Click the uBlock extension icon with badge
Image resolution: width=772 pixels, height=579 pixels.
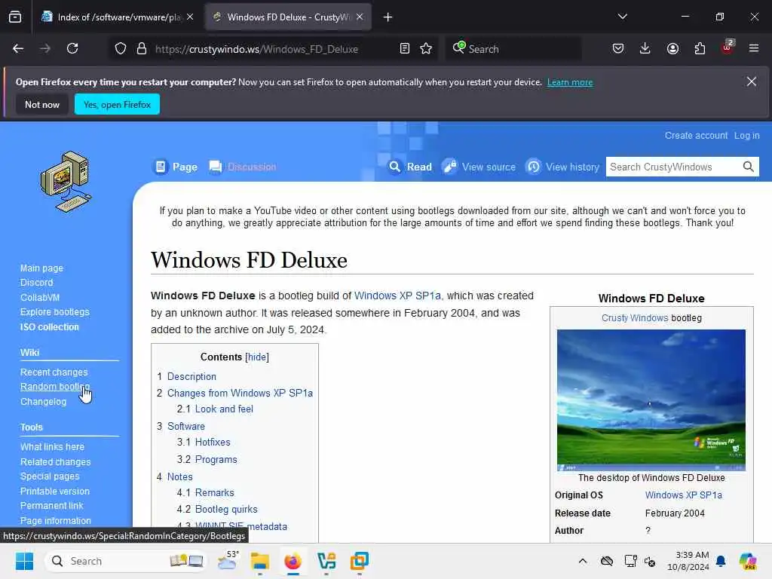pyautogui.click(x=728, y=47)
